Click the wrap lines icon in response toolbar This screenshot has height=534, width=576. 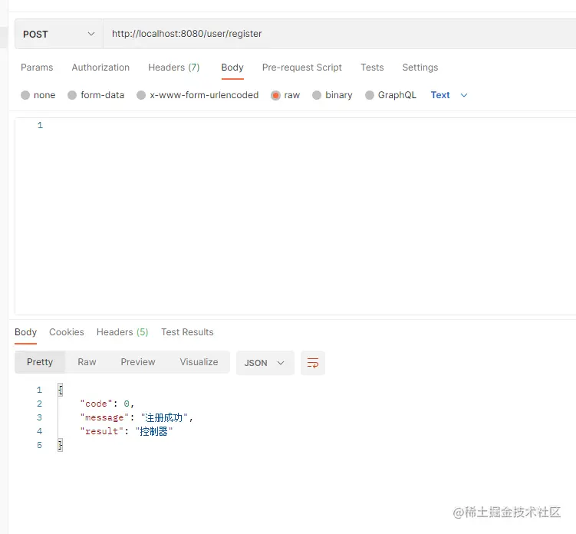313,363
